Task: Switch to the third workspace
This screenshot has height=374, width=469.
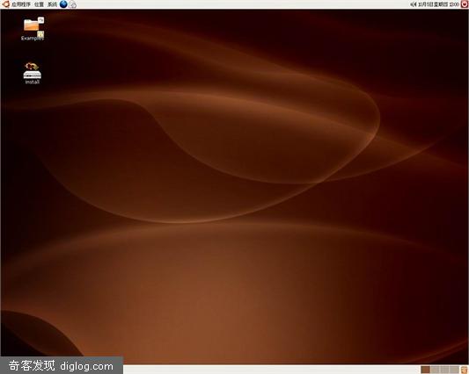Action: click(444, 370)
